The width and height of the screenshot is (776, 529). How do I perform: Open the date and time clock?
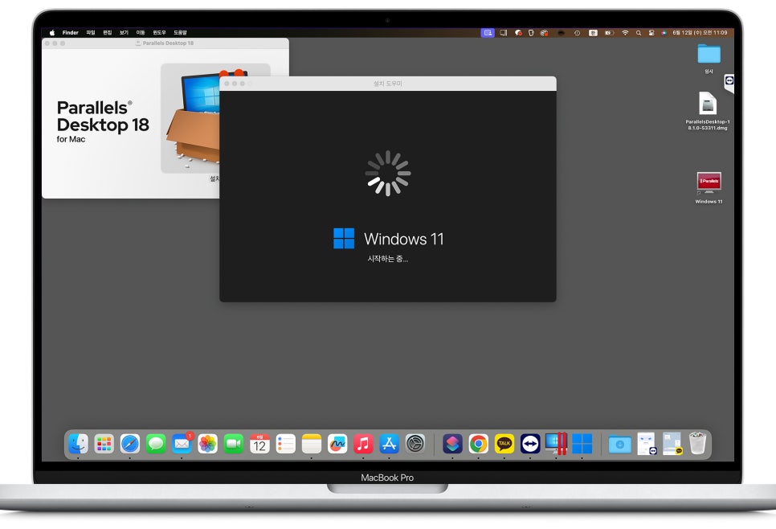pos(700,33)
